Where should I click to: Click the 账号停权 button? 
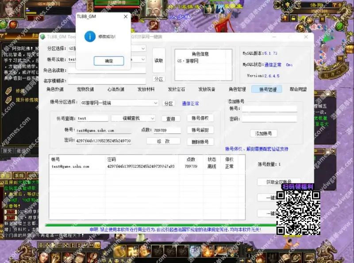click(x=200, y=118)
